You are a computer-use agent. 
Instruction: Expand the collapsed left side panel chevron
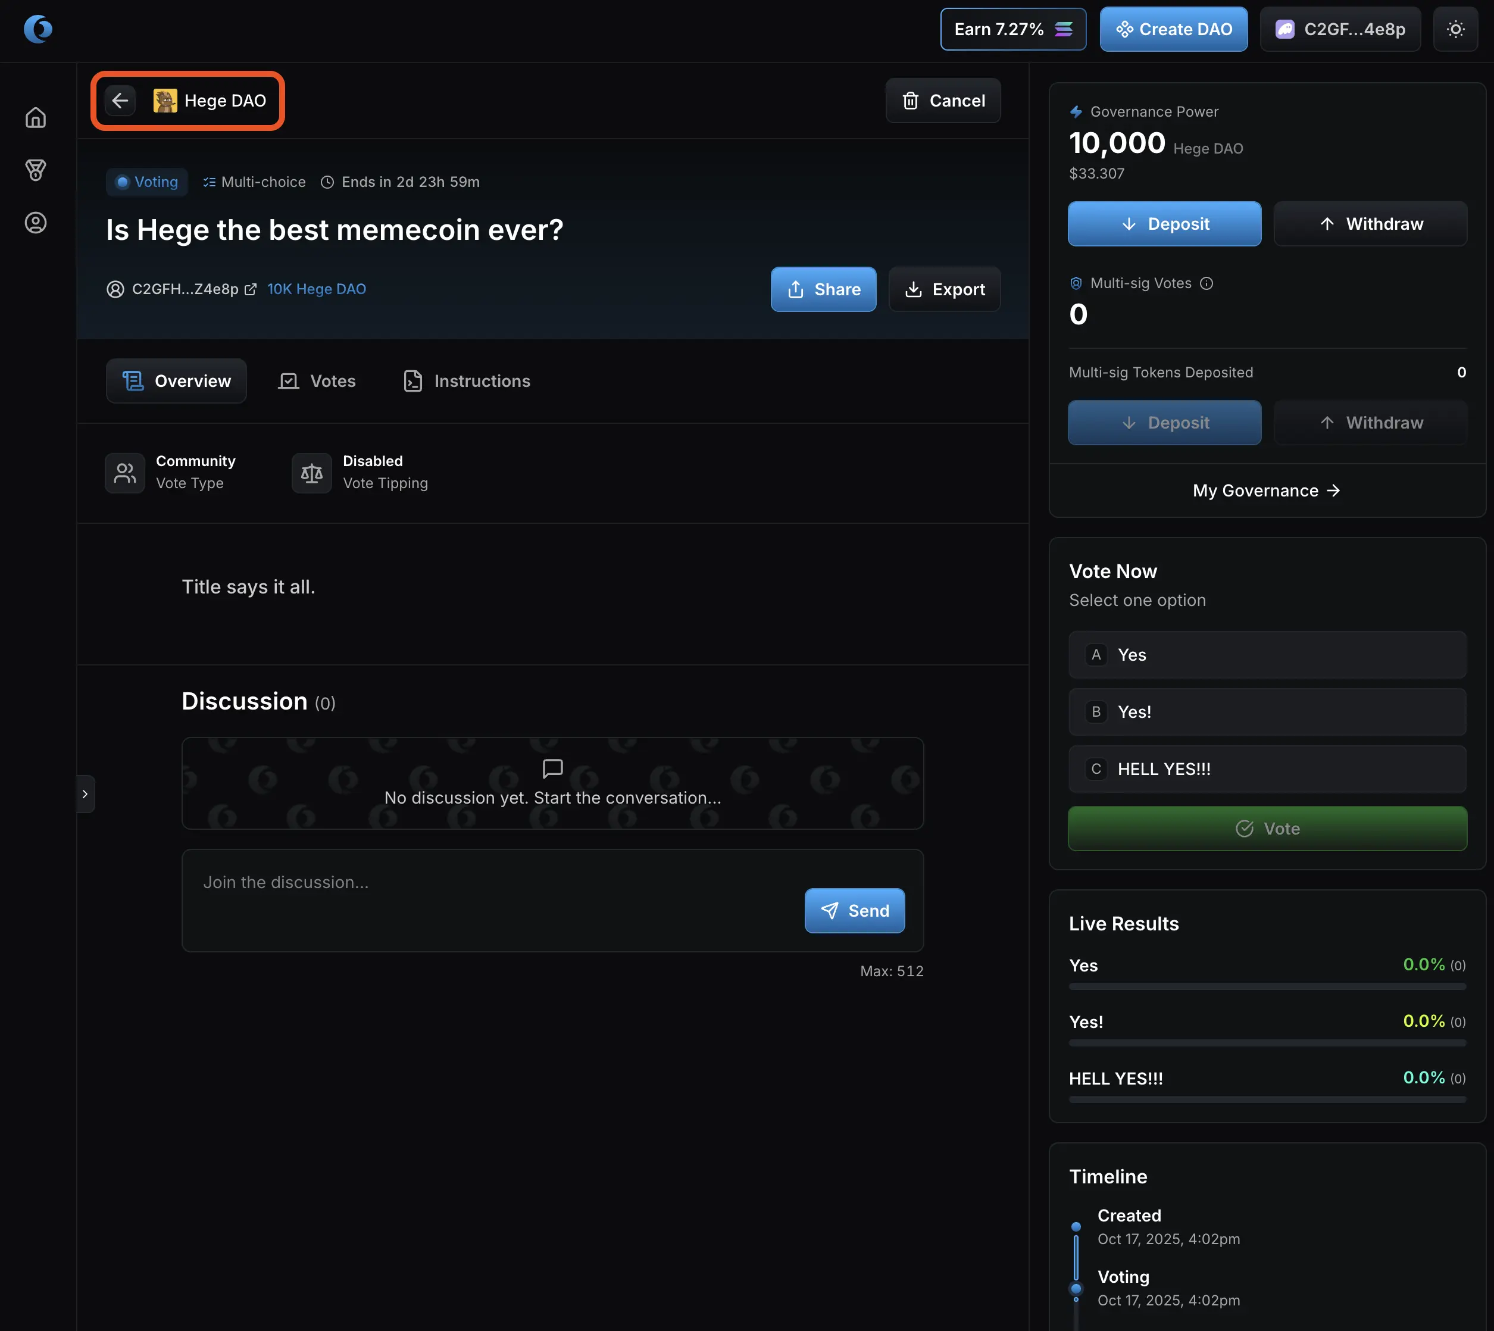[86, 794]
